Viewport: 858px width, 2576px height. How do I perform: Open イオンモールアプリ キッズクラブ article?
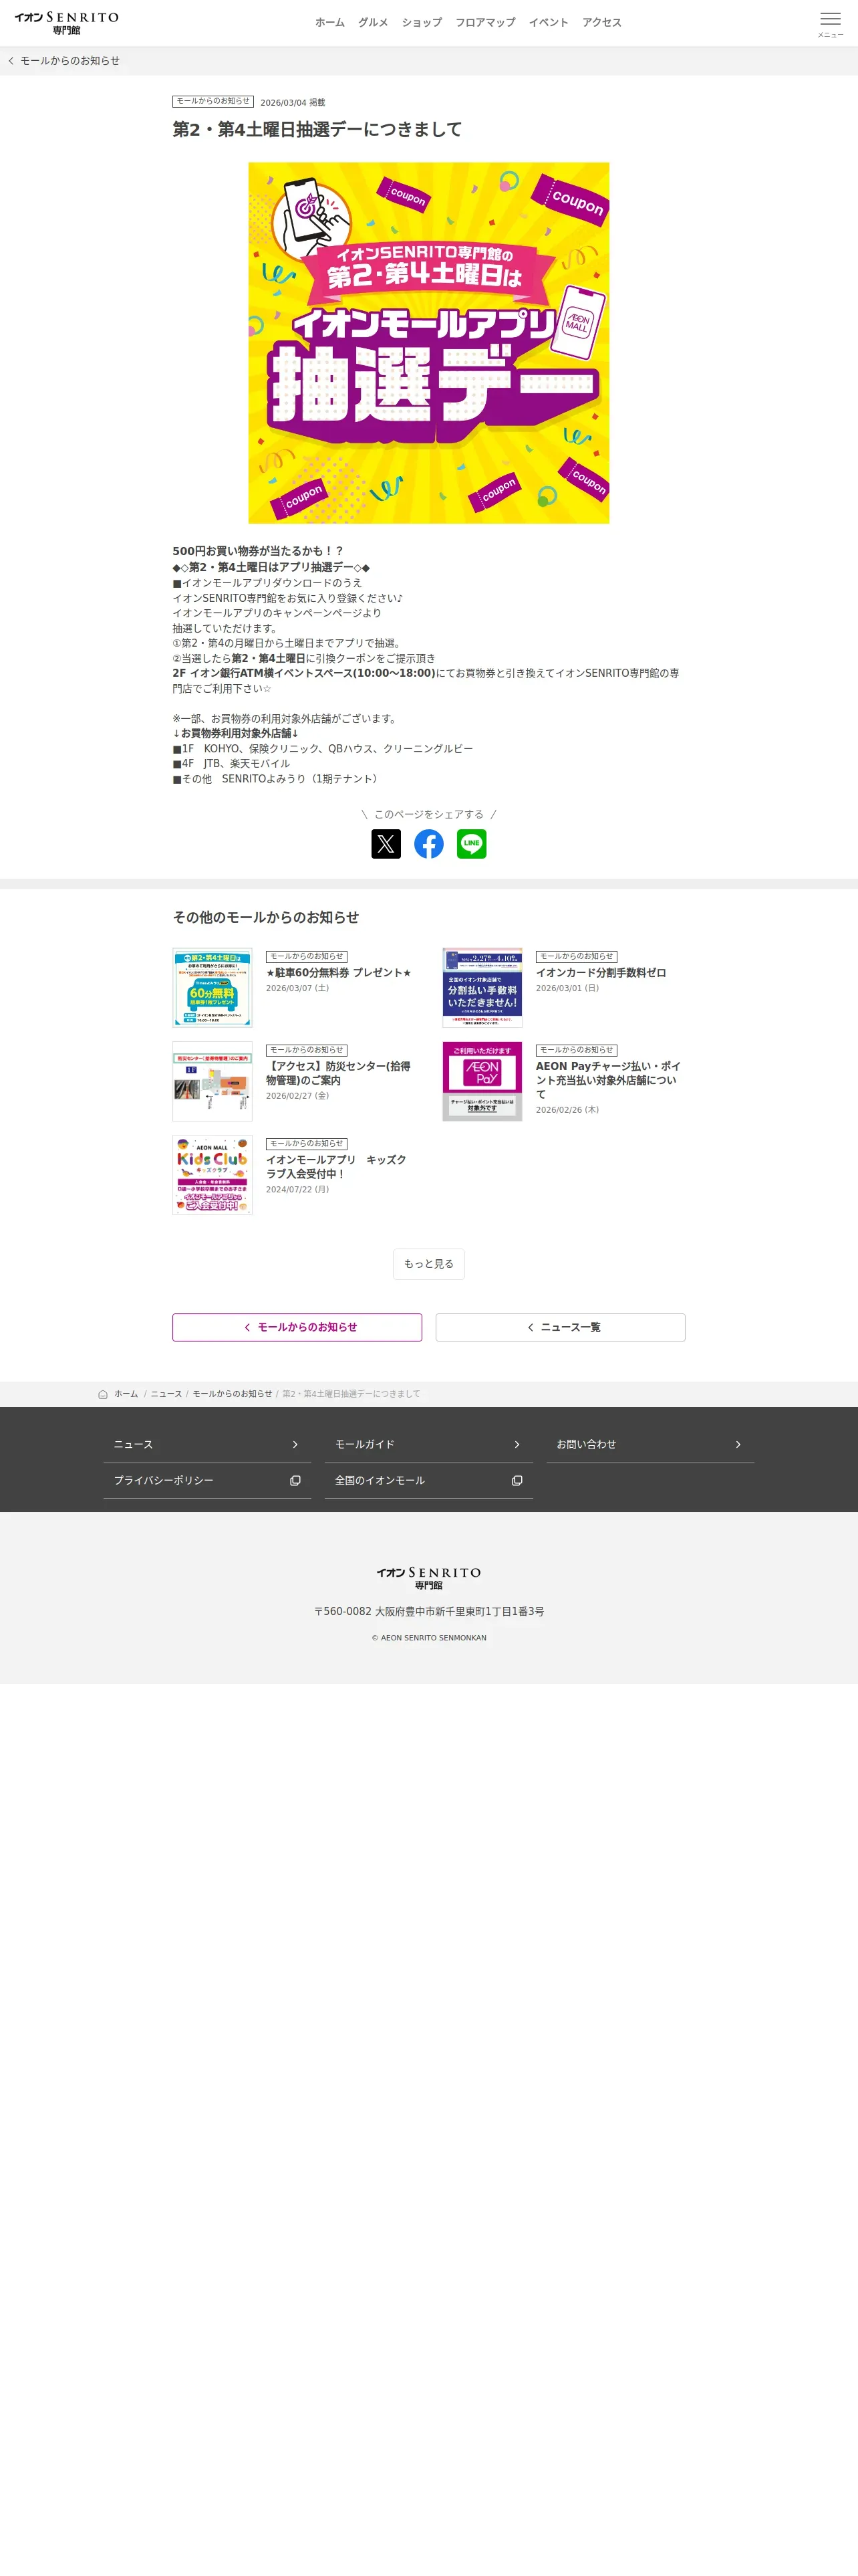pos(337,1167)
